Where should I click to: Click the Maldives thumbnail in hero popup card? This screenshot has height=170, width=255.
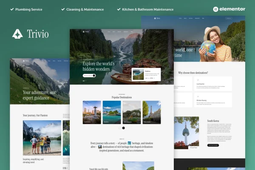[x=138, y=74]
